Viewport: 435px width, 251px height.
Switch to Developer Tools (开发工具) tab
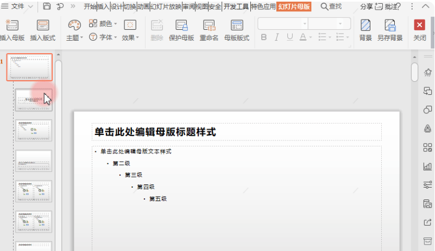pyautogui.click(x=236, y=7)
